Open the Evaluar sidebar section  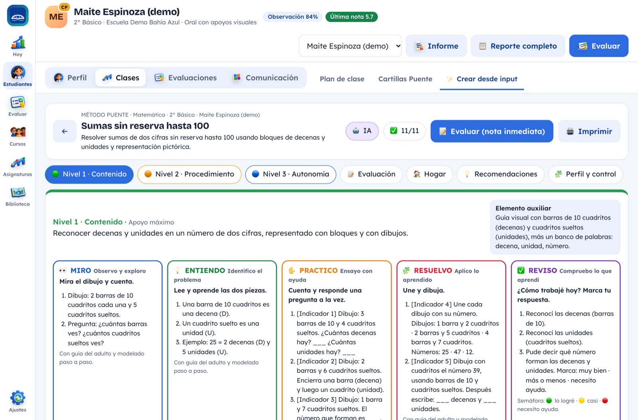[x=18, y=106]
